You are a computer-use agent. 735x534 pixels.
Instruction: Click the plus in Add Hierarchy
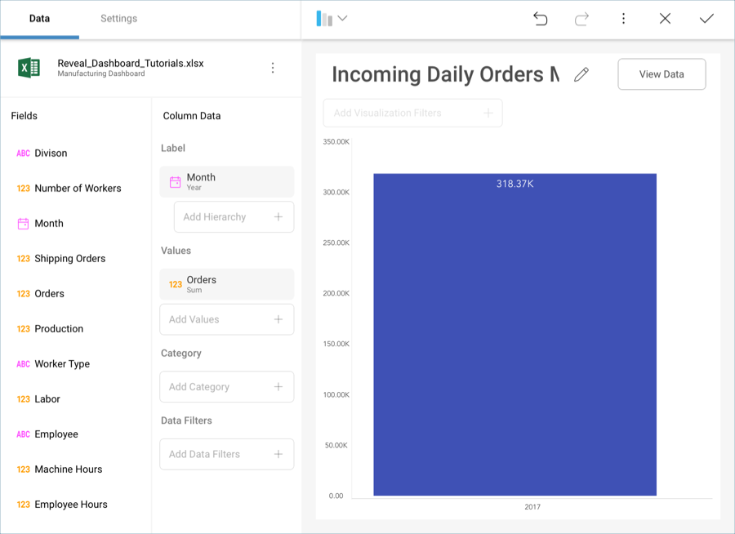tap(278, 217)
